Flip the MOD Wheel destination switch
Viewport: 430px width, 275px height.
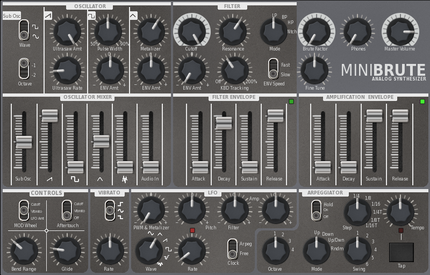click(x=24, y=211)
